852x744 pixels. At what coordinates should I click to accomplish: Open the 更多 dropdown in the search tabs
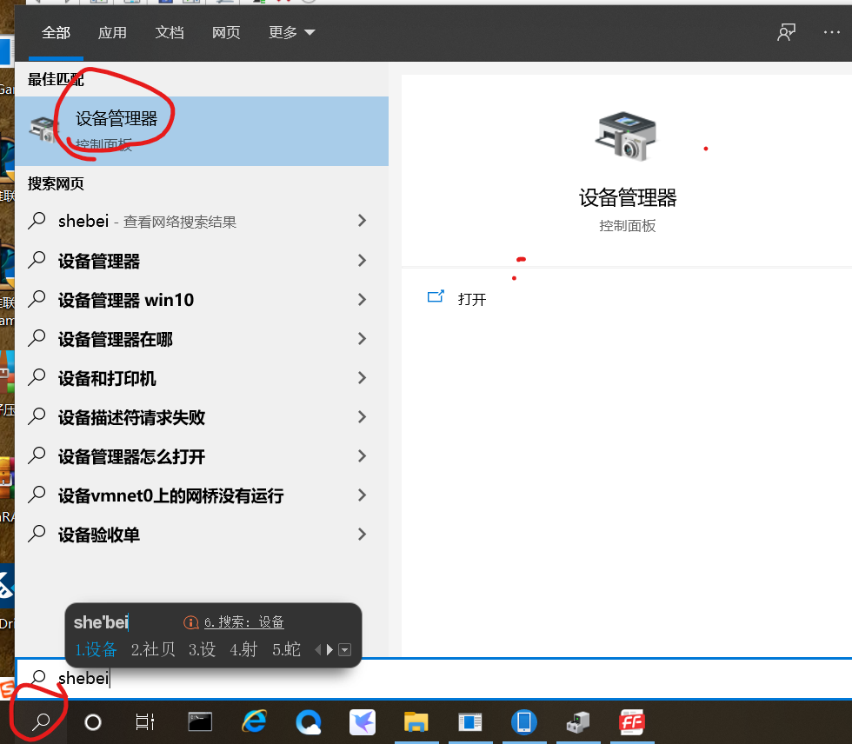click(x=290, y=32)
